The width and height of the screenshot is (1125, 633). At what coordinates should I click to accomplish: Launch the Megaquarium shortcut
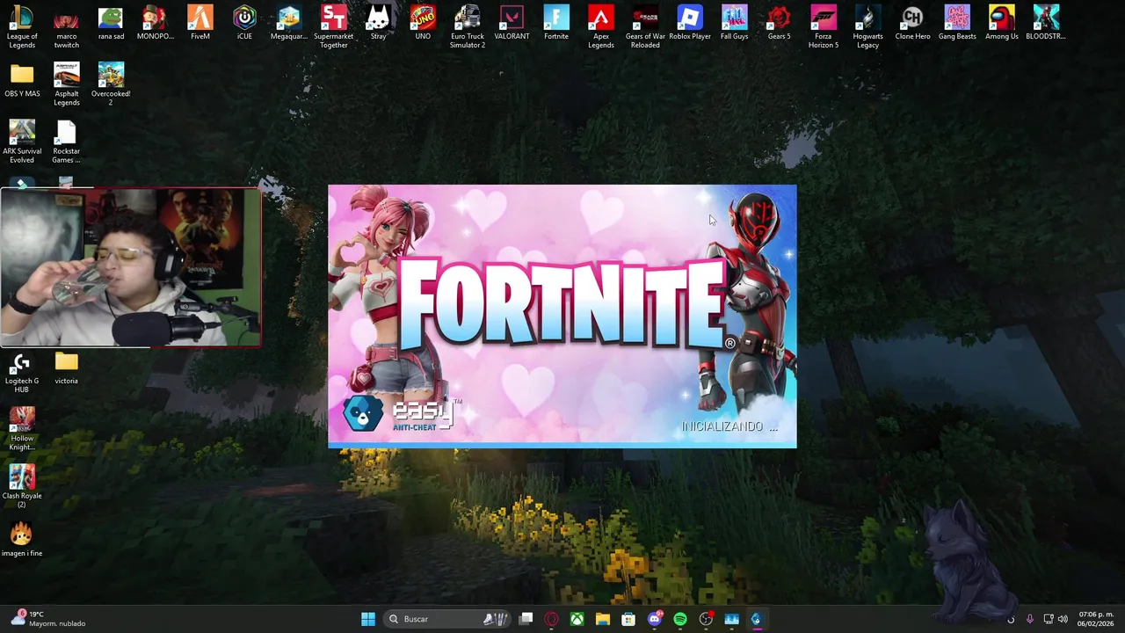pyautogui.click(x=288, y=23)
